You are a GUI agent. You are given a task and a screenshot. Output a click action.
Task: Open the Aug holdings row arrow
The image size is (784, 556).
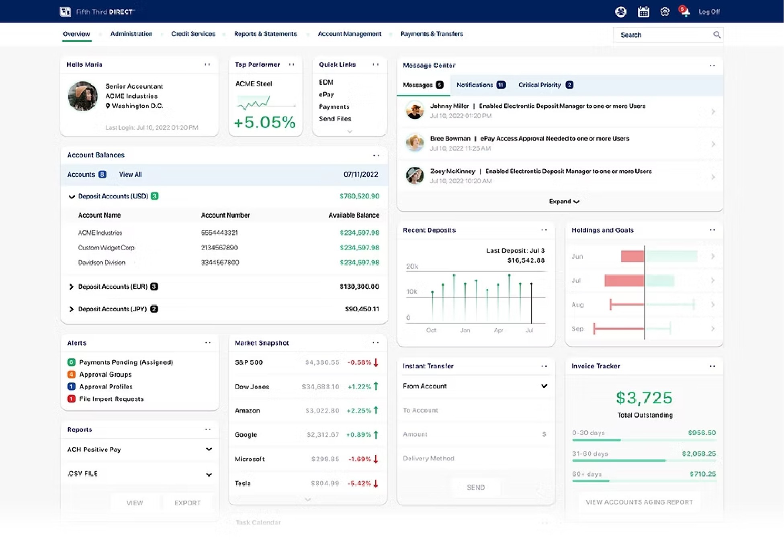(713, 305)
